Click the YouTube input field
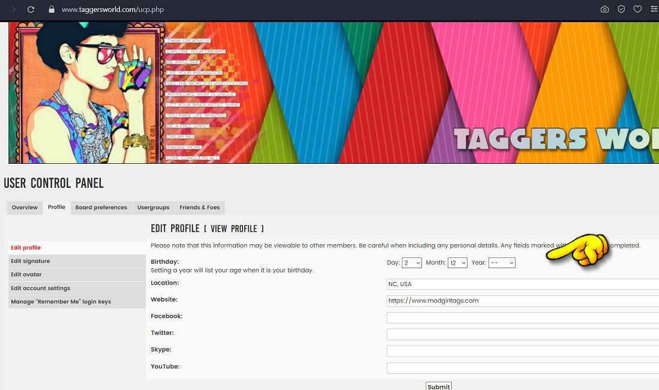Screen dimensions: 659x390 (x=523, y=368)
